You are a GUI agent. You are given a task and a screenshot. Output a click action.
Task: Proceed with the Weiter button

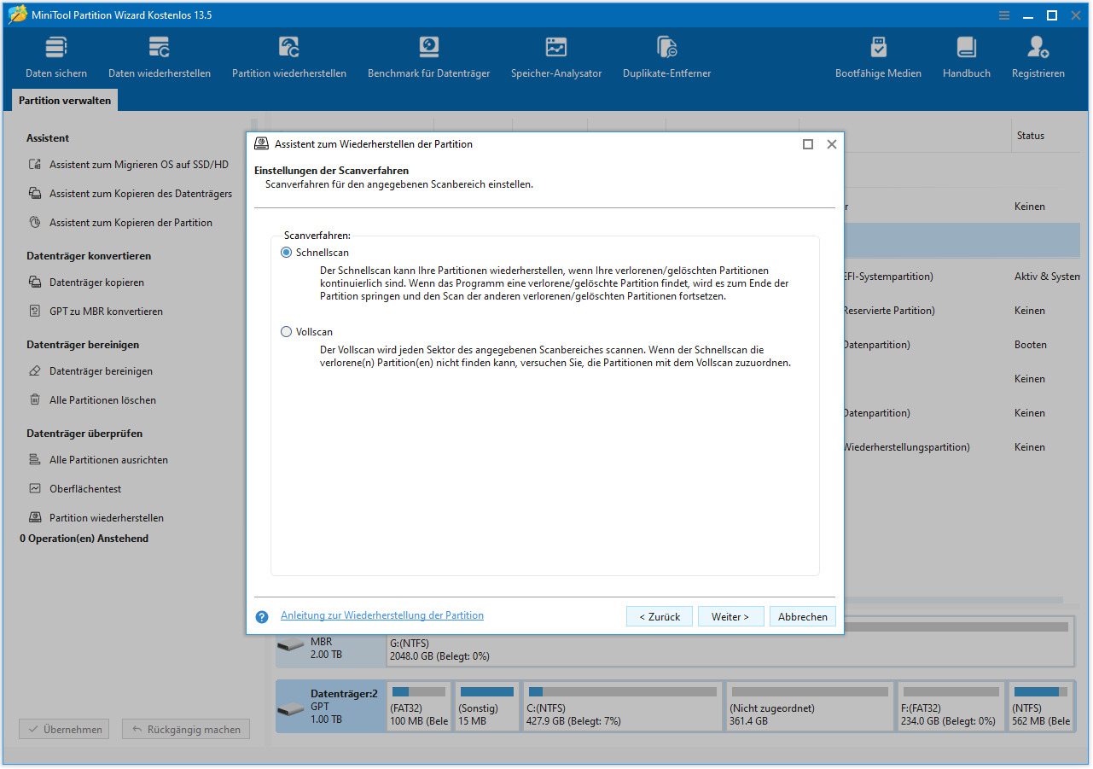[x=730, y=616]
